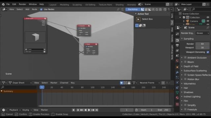The image size is (211, 118).
Task: Select the Green channel backdrop button
Action: [157, 10]
